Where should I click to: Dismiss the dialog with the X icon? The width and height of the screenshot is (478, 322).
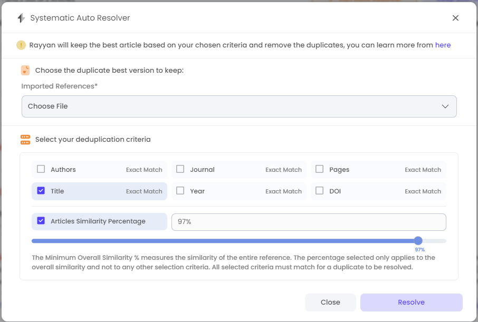tap(455, 17)
